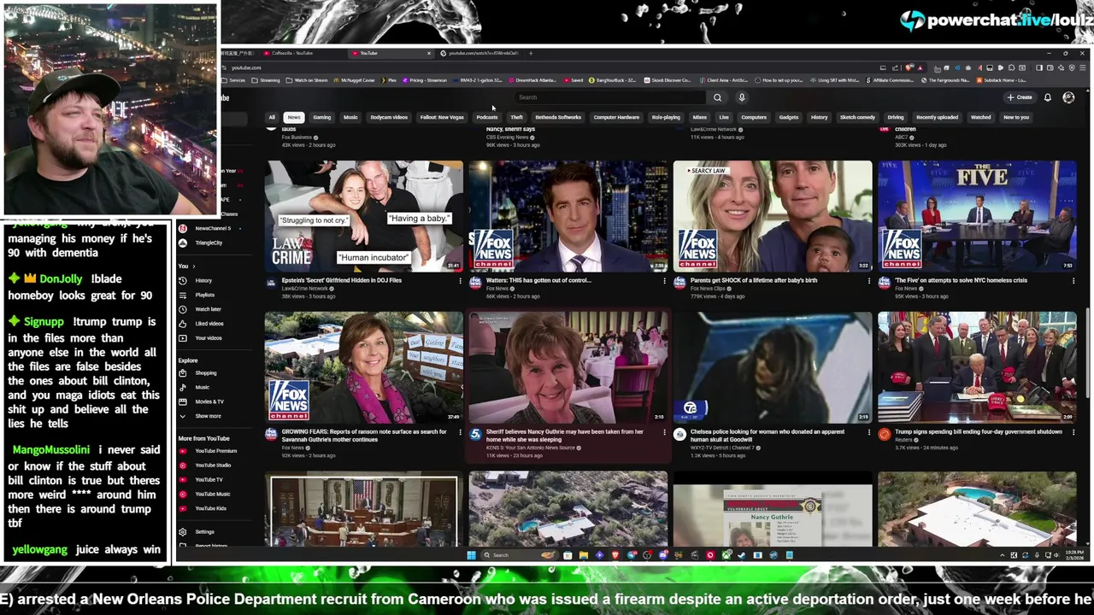Open the TriangleCity subscription
The height and width of the screenshot is (615, 1094).
point(209,243)
